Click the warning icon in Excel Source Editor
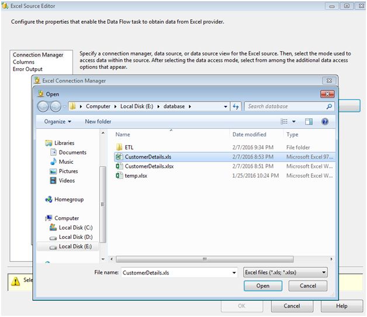The image size is (367, 317). (15, 281)
